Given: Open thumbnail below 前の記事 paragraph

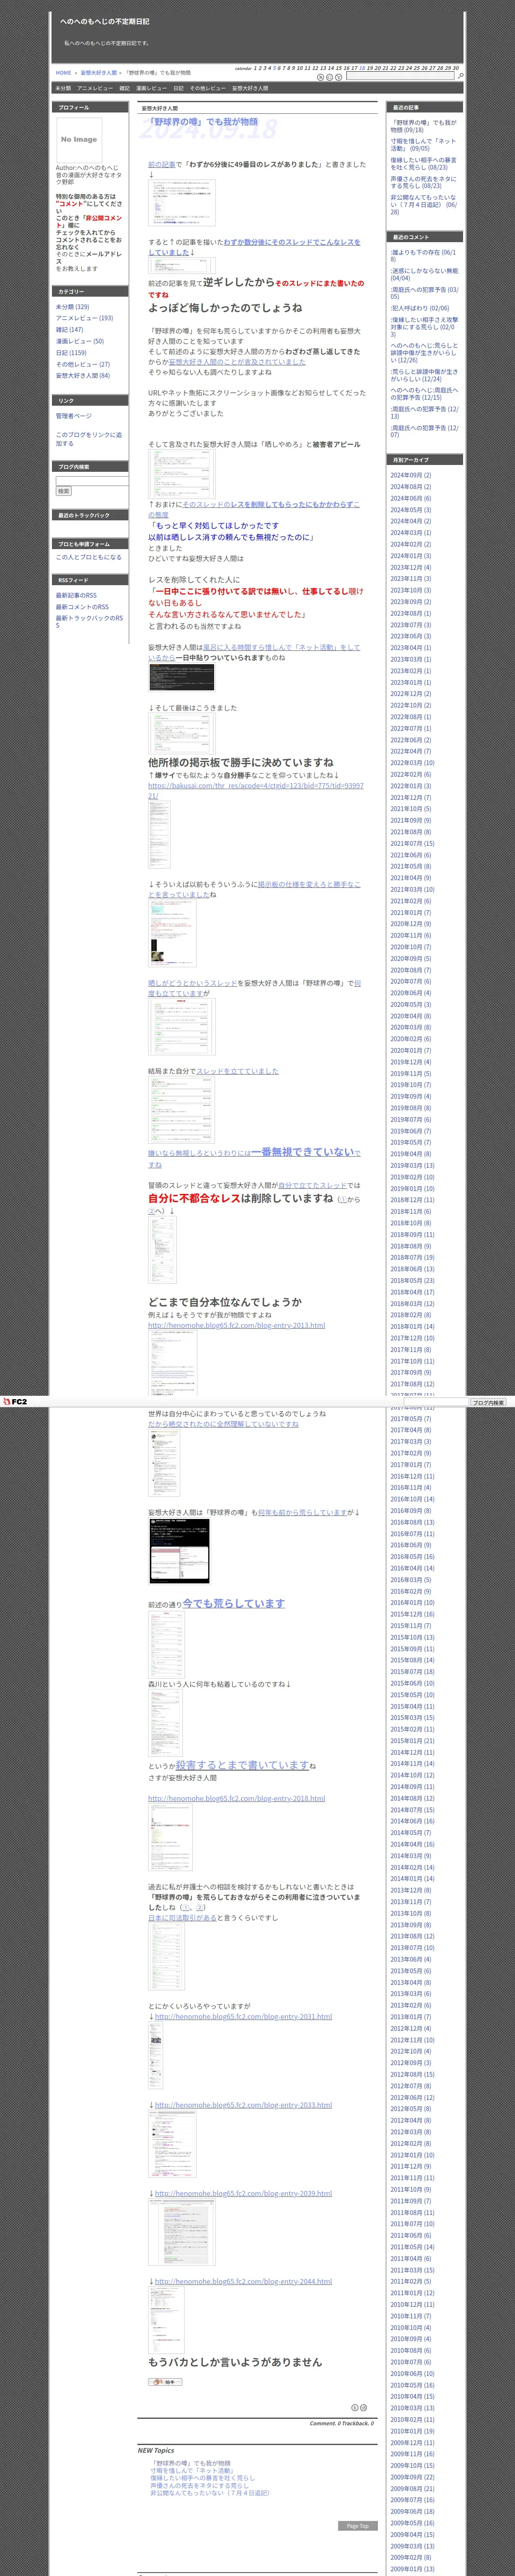Looking at the screenshot, I should [x=182, y=203].
